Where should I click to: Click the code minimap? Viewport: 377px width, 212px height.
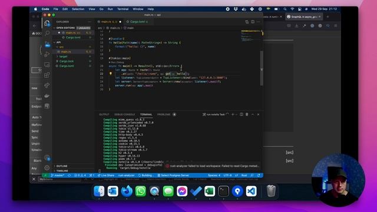pos(250,35)
